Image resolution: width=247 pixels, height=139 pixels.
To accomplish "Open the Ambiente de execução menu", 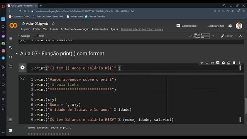I will click(75, 29).
